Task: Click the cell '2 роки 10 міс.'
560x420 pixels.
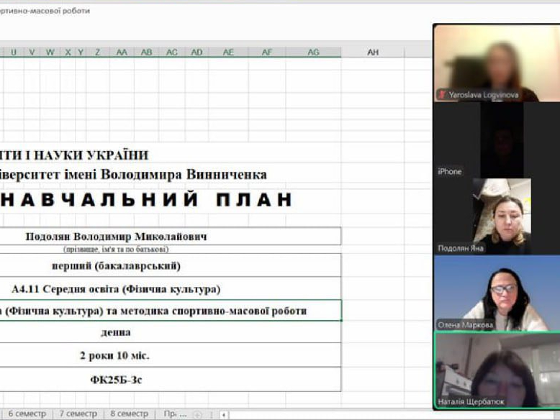Action: [171, 355]
